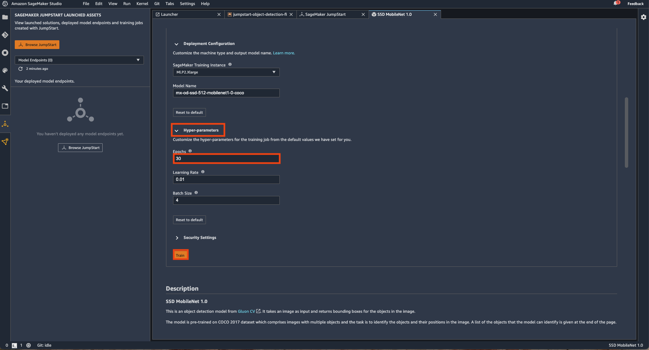Open the Model Endpoints (0) dropdown
The image size is (649, 350).
(79, 60)
